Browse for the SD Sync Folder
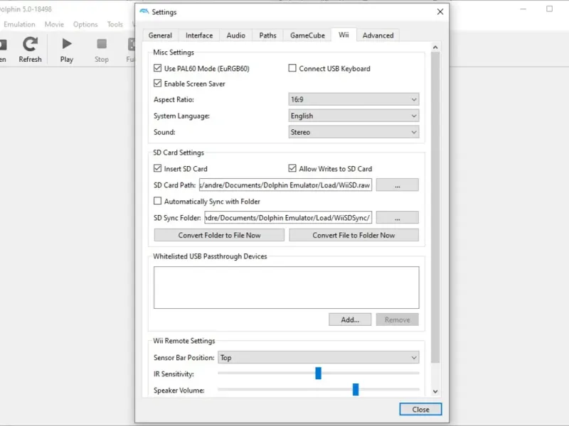 pos(398,218)
